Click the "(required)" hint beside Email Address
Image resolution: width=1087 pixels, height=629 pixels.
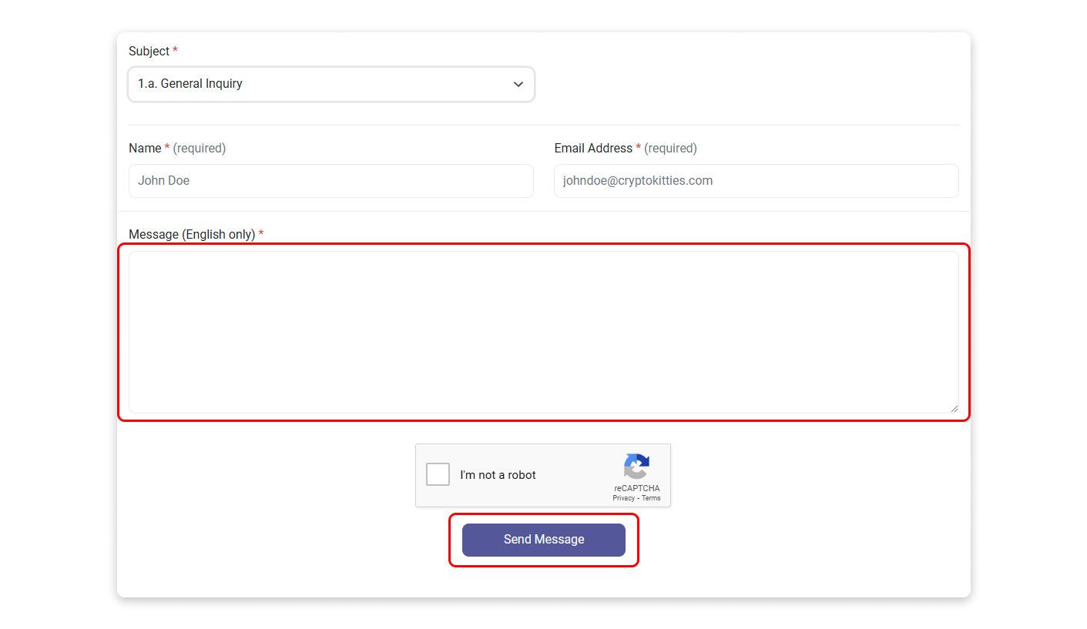(x=670, y=148)
